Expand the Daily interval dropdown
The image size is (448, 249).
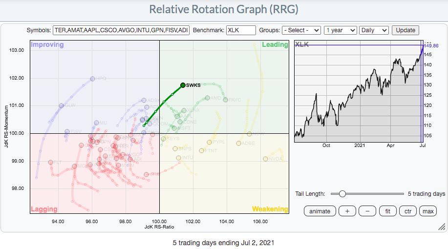(x=374, y=30)
